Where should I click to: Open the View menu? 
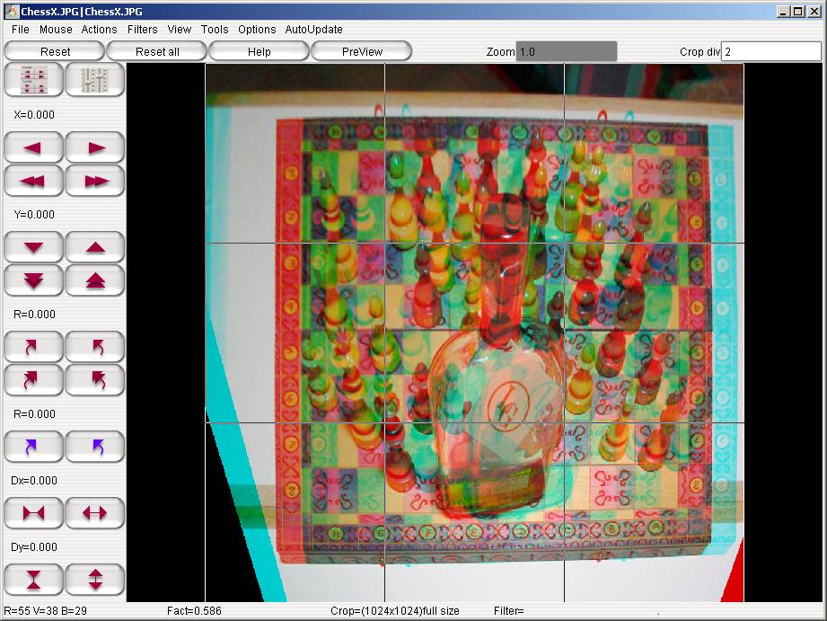click(x=180, y=30)
